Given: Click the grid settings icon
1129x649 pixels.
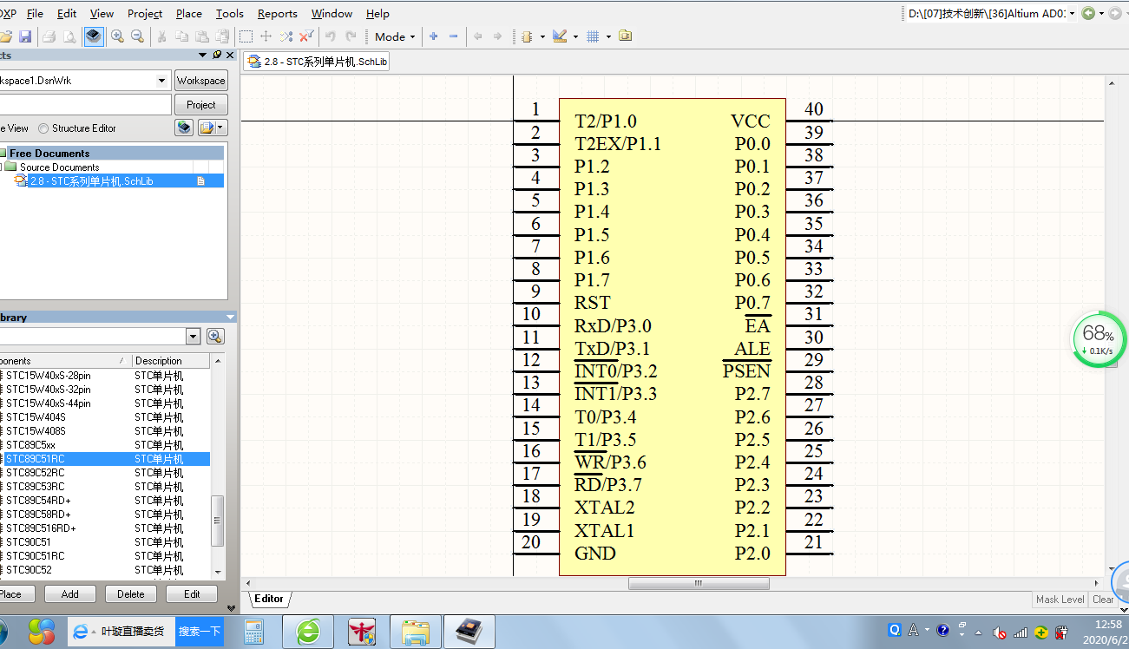Looking at the screenshot, I should pos(594,36).
